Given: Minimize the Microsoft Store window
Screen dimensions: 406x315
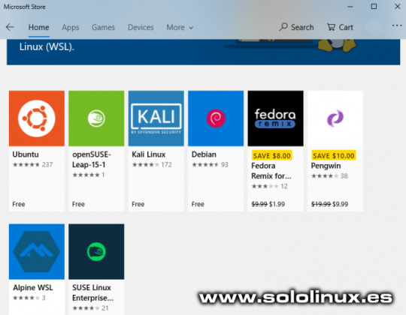Looking at the screenshot, I should [350, 7].
